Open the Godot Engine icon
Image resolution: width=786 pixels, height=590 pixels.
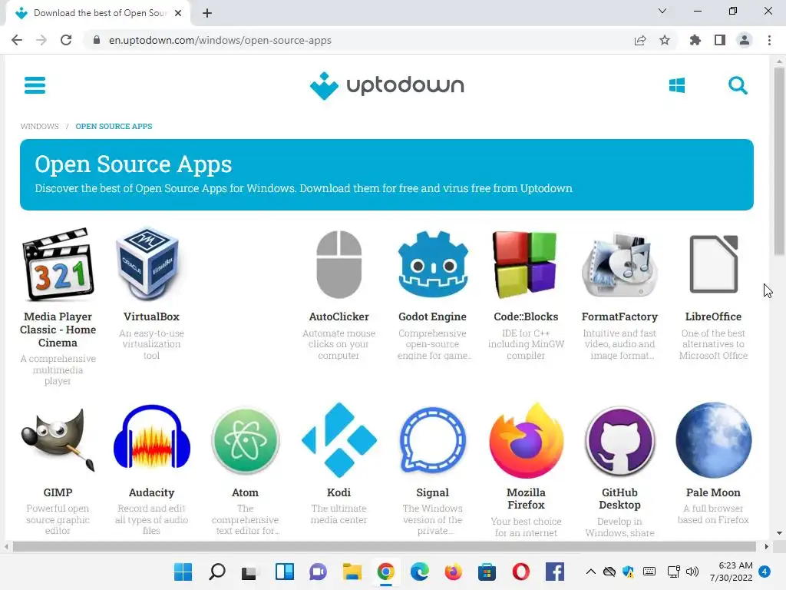(x=433, y=264)
